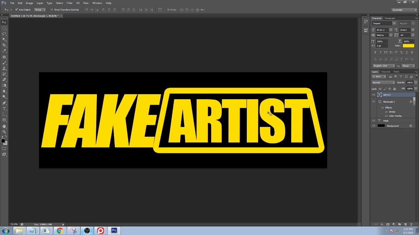This screenshot has width=419, height=235.
Task: Click the foreground color swatch
Action: tap(3, 141)
